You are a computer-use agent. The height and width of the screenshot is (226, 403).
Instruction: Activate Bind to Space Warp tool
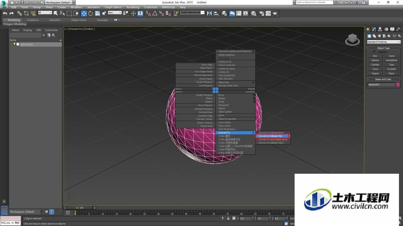[33, 13]
